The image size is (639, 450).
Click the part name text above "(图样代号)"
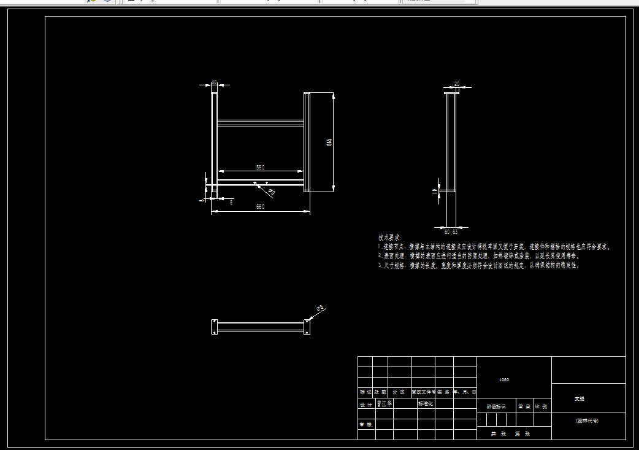[580, 399]
